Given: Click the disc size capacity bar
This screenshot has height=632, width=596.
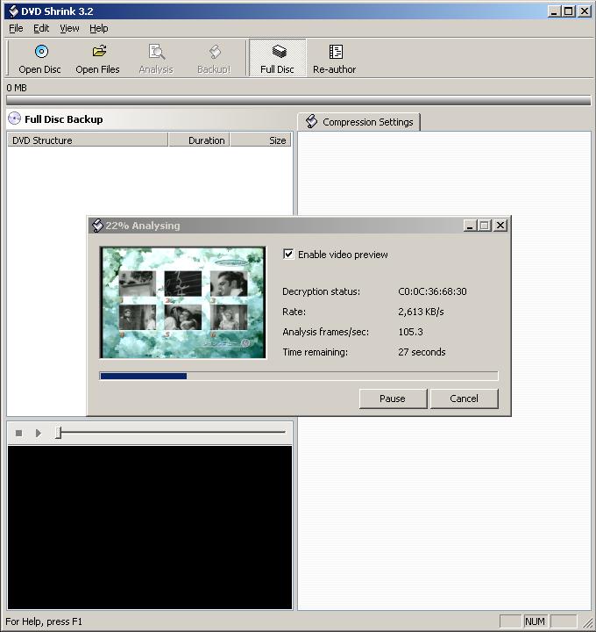Looking at the screenshot, I should click(x=299, y=100).
